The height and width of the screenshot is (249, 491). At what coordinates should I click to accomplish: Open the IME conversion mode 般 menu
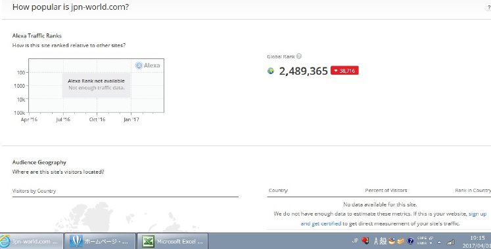[x=383, y=241]
